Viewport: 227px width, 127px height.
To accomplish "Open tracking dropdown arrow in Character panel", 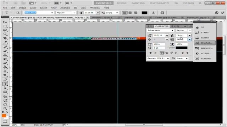I will pos(189,39).
